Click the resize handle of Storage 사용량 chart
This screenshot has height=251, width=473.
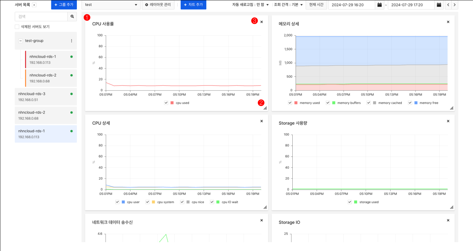pyautogui.click(x=452, y=207)
